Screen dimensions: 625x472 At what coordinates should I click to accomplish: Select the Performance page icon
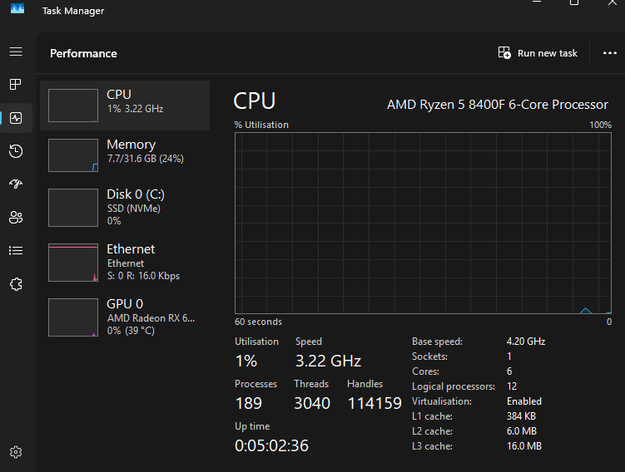coord(16,118)
